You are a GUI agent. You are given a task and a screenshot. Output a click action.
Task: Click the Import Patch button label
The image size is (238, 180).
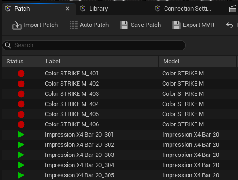point(41,25)
